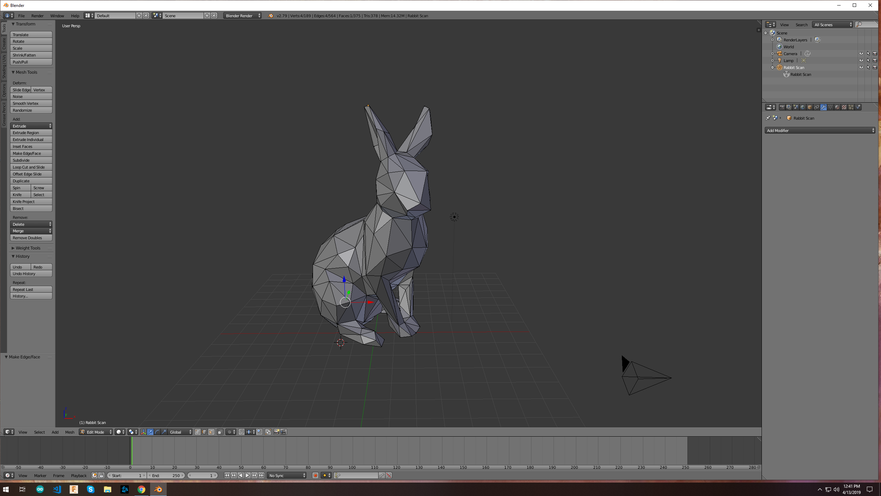Click the End frame field
Screen dimensions: 881x496
(166, 475)
